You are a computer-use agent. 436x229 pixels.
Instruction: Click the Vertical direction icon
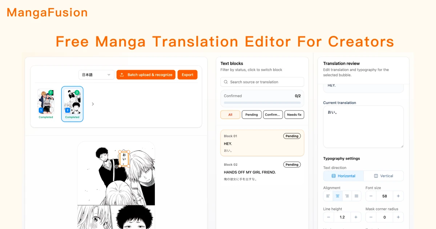tap(376, 176)
